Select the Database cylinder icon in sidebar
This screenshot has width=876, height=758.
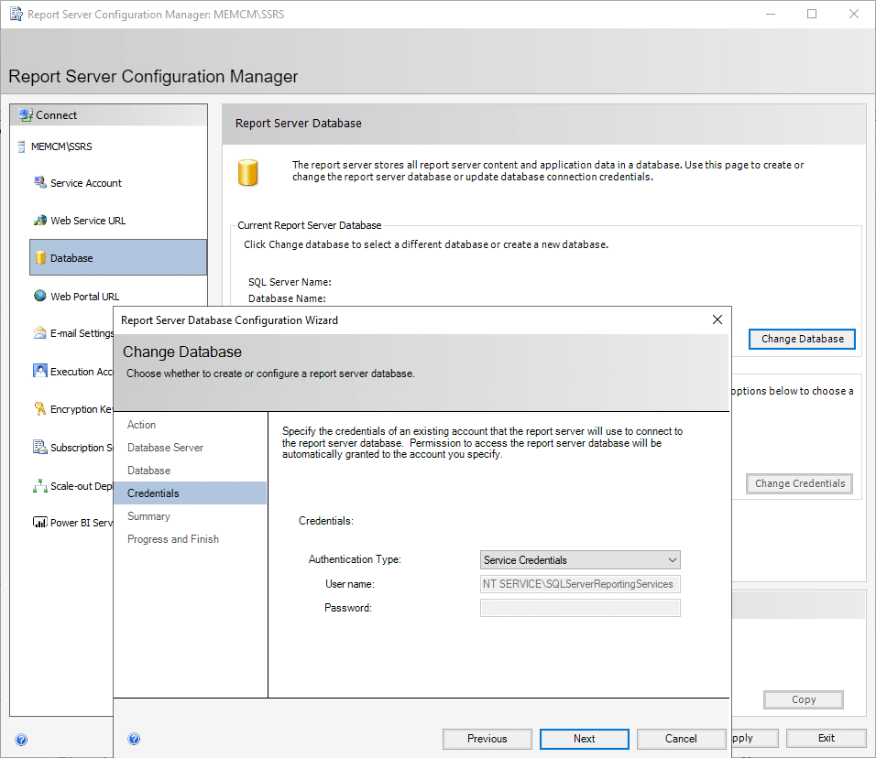[x=40, y=258]
